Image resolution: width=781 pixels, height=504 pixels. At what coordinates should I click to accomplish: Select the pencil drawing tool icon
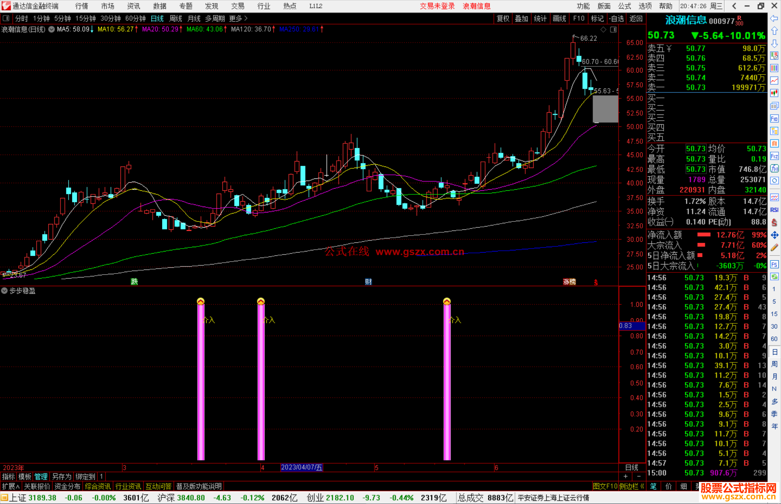point(774,248)
